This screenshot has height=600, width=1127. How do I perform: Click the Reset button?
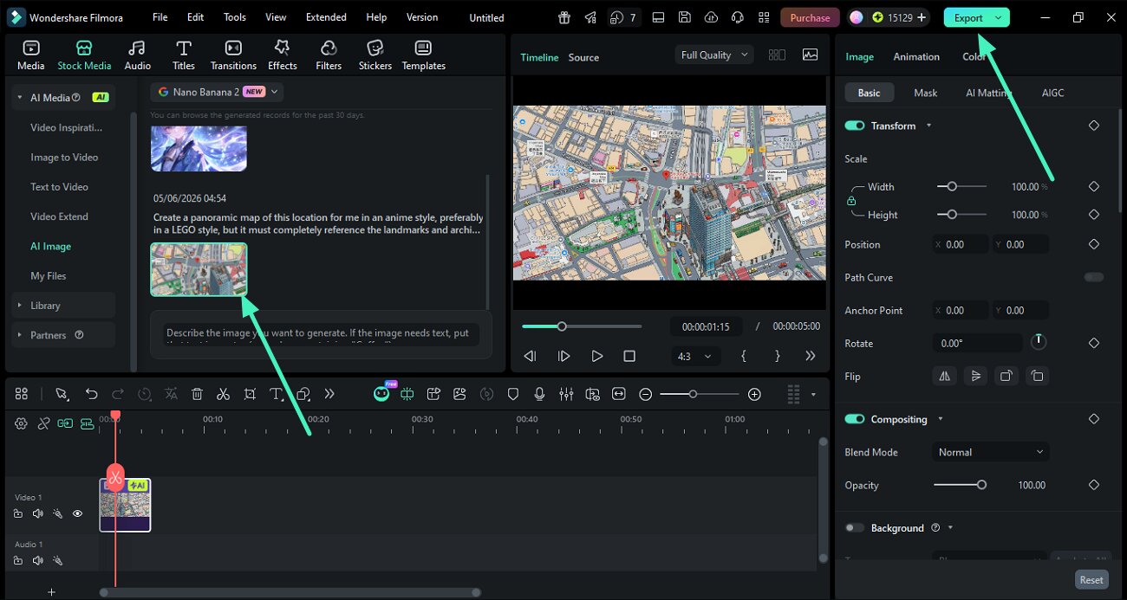point(1091,580)
